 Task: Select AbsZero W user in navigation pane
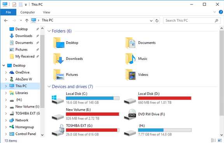[24, 79]
